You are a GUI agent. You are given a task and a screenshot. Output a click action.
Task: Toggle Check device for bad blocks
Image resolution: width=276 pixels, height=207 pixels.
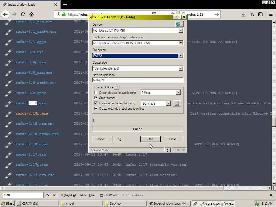pos(96,93)
